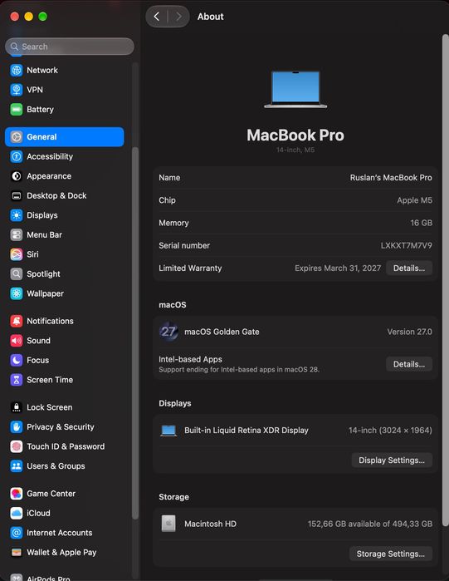Go forward with the right chevron
This screenshot has height=581, width=449.
point(178,17)
